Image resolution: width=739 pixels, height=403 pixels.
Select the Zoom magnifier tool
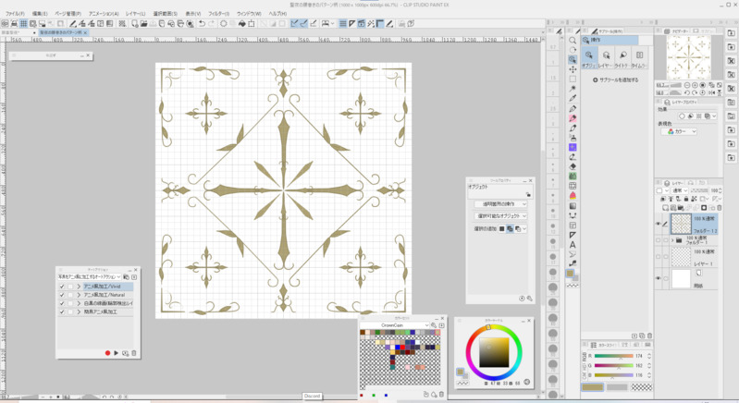point(573,41)
